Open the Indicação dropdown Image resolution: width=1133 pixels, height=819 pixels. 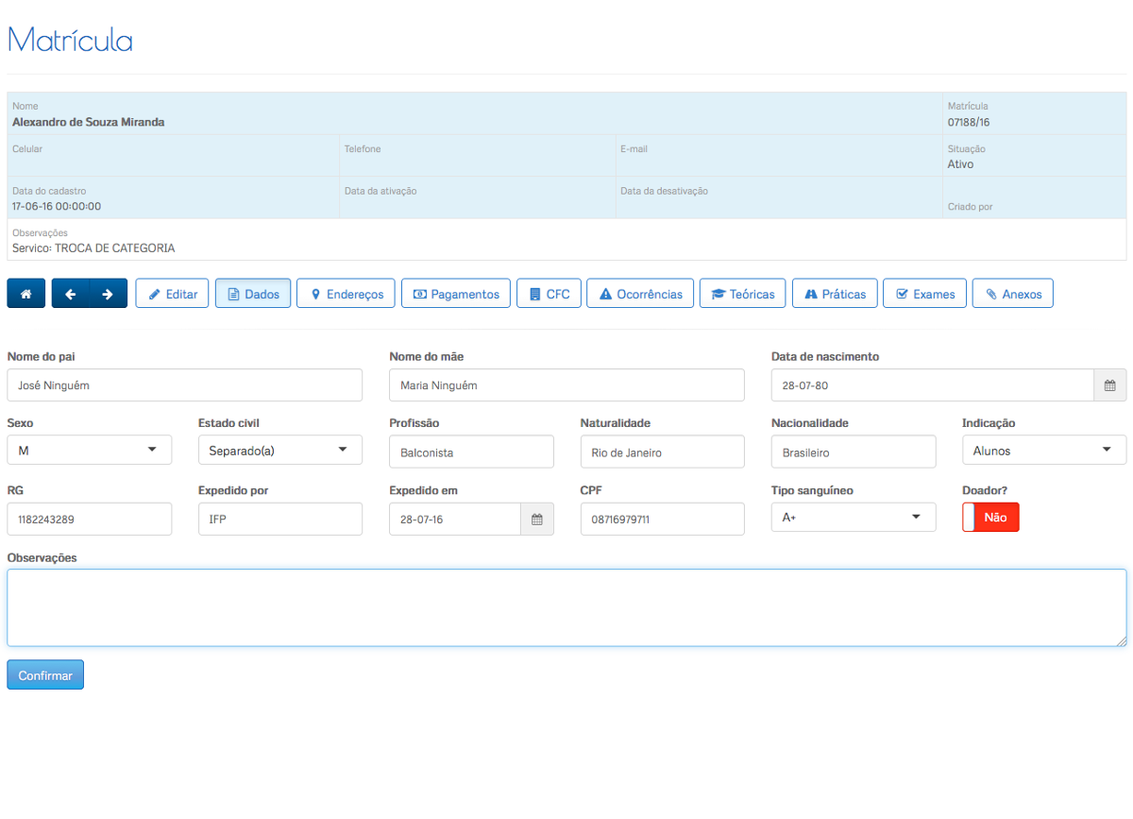(1043, 451)
